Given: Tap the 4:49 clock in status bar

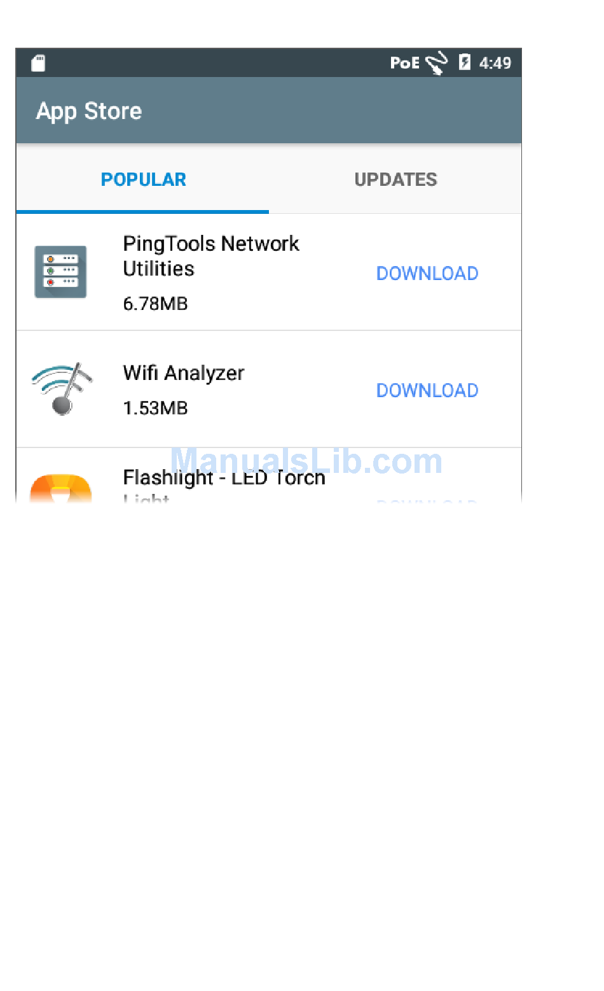Looking at the screenshot, I should (495, 62).
